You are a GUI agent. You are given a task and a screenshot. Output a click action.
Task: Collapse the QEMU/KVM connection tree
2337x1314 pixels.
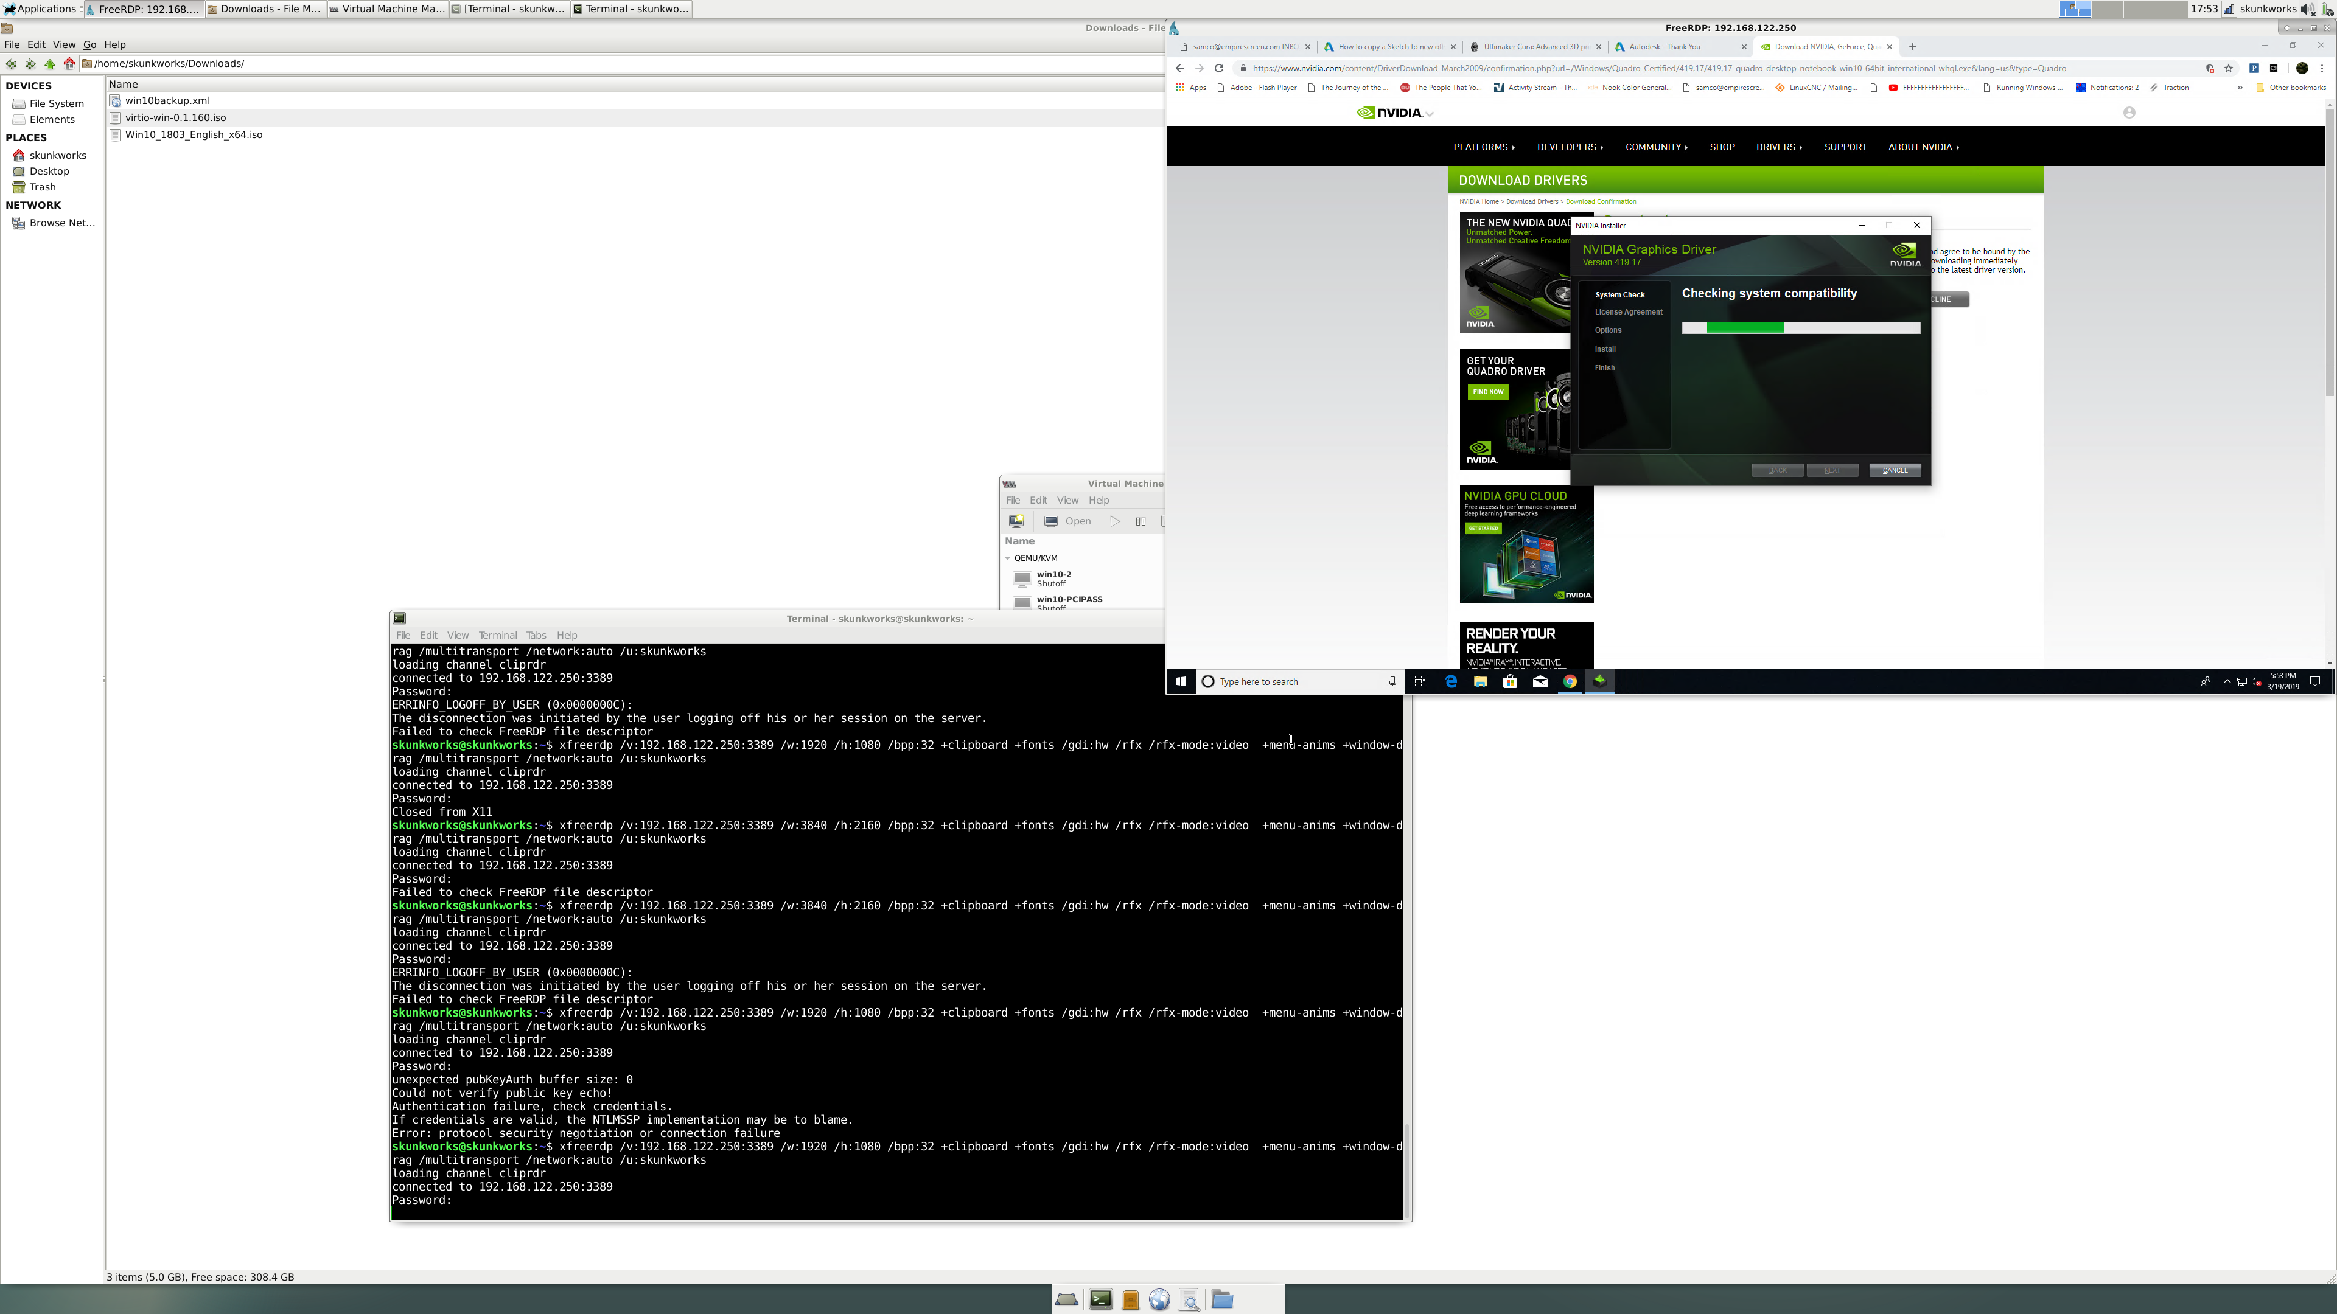click(x=1008, y=558)
